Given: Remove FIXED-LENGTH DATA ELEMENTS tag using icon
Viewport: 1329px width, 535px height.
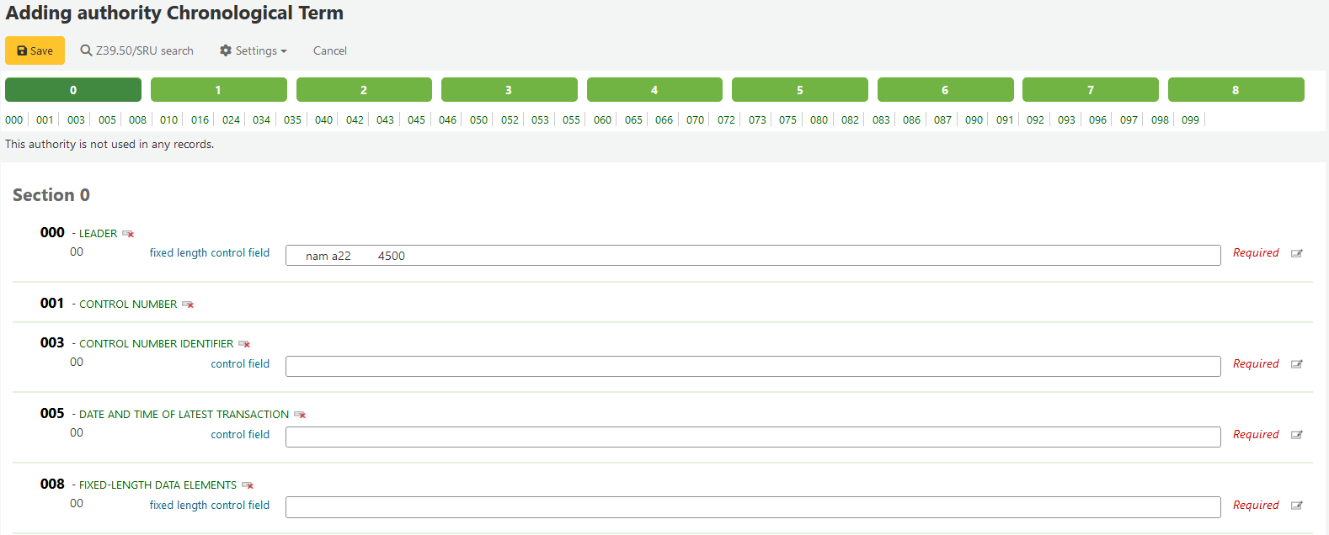Looking at the screenshot, I should [248, 485].
